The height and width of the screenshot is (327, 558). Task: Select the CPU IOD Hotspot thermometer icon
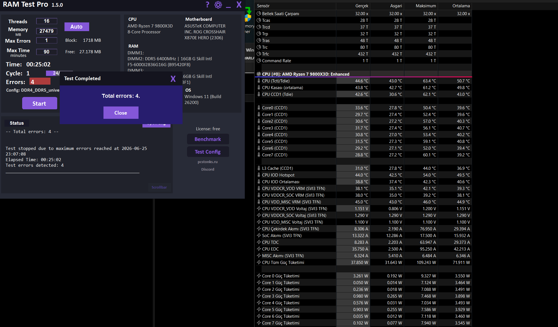[x=259, y=175]
